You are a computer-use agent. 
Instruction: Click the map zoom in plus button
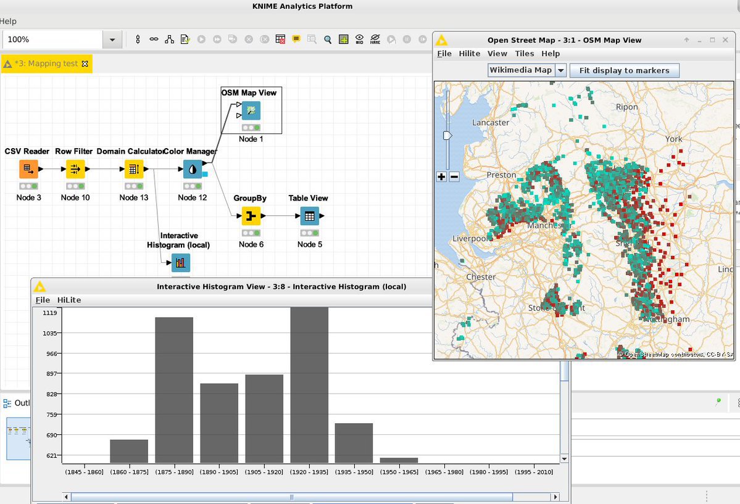(x=441, y=177)
